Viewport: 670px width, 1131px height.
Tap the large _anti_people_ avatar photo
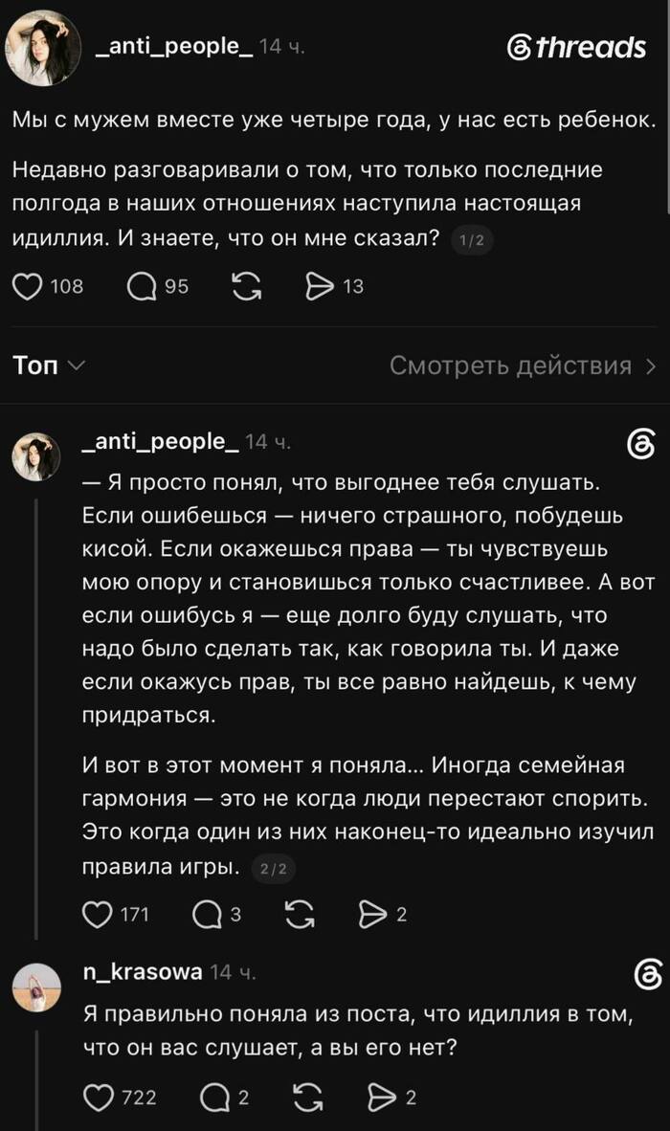tap(43, 48)
